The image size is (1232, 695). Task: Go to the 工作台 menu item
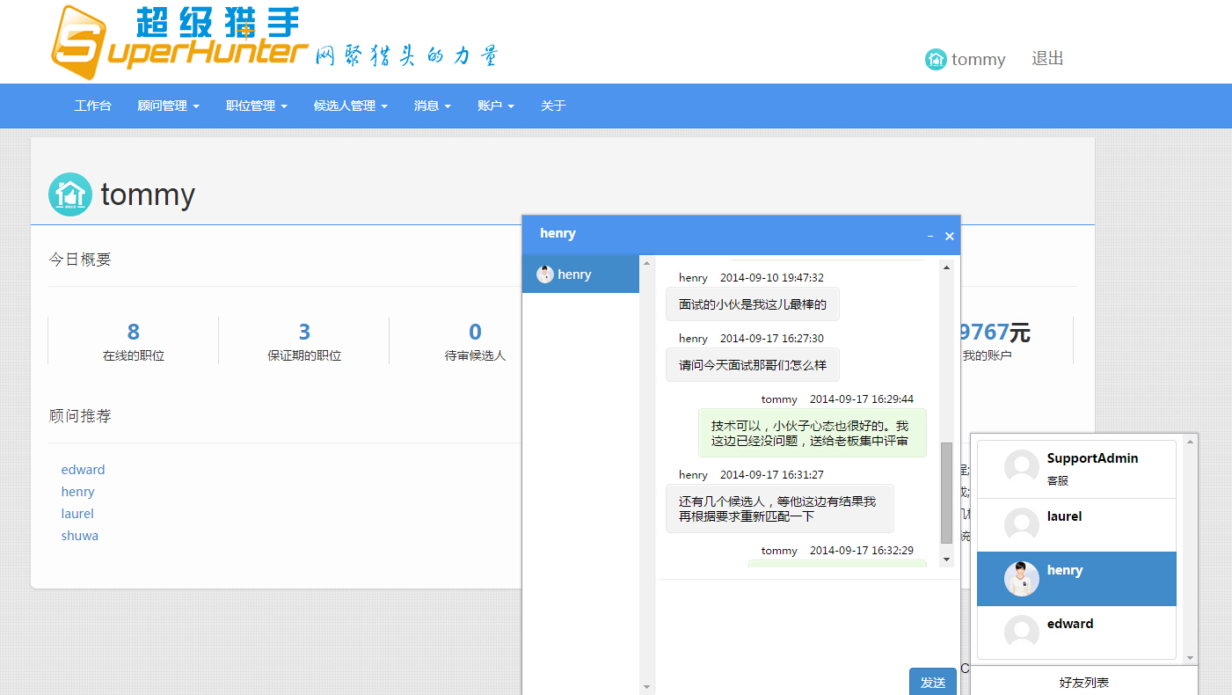click(x=92, y=106)
